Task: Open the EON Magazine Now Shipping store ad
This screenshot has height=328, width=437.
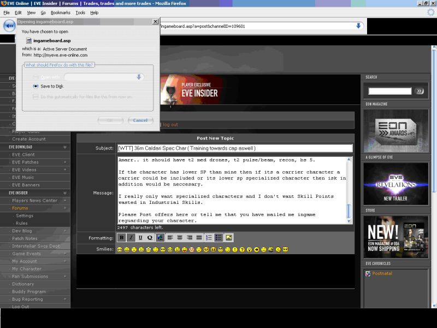Action: (395, 237)
